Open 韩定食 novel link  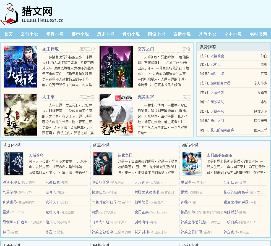tap(229, 232)
